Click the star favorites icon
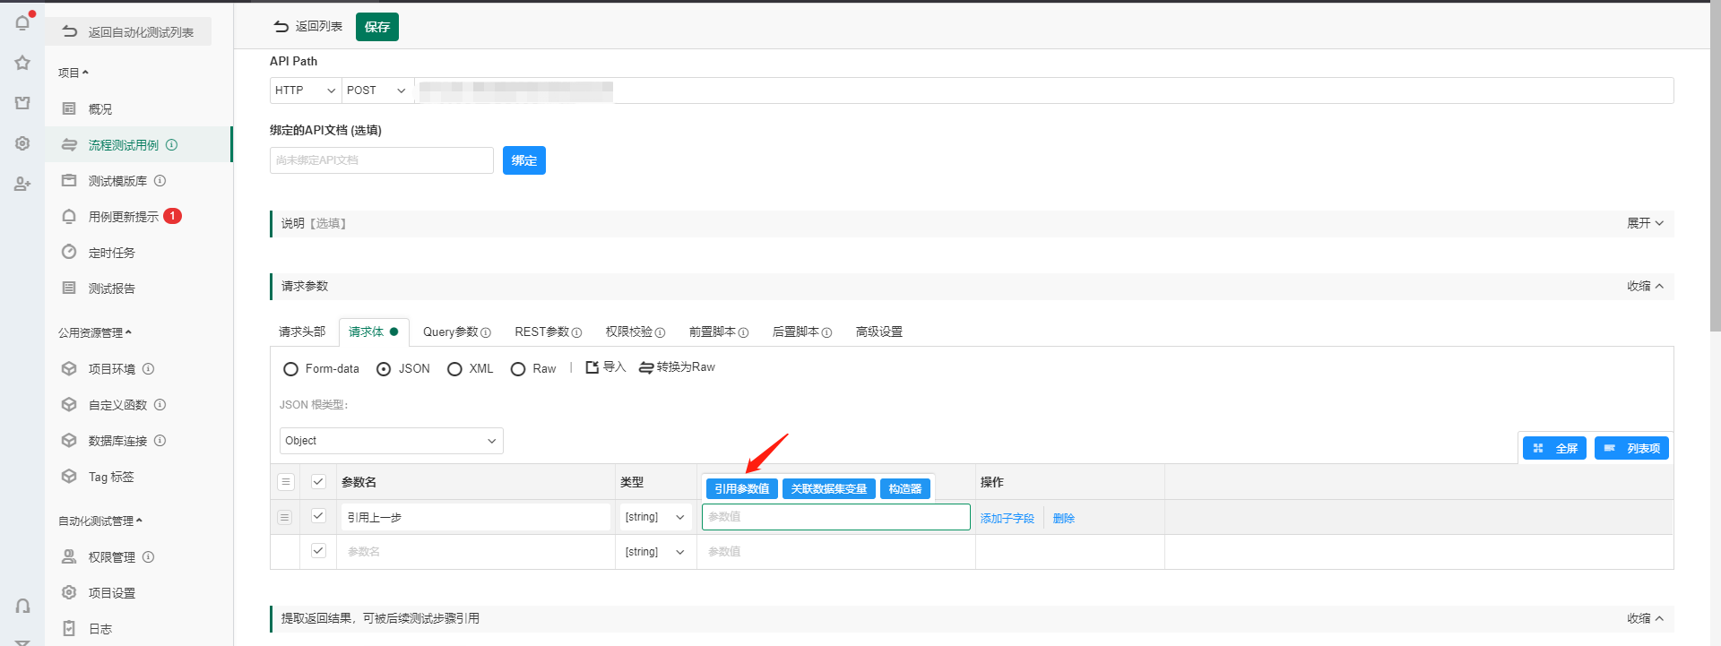 click(22, 63)
